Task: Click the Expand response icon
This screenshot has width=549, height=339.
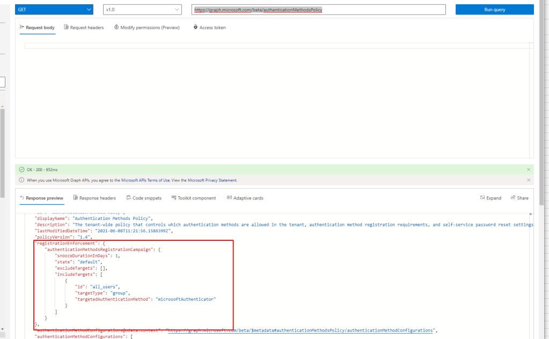Action: click(x=491, y=198)
